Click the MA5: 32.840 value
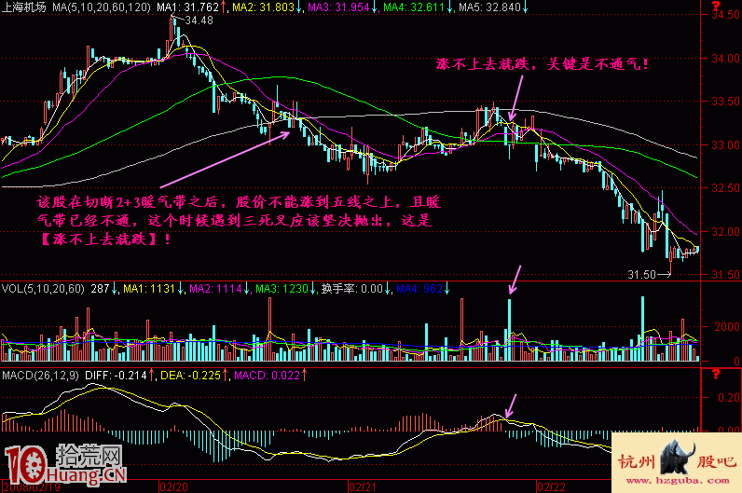 click(x=489, y=7)
